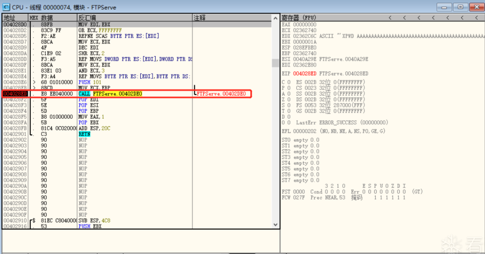Select the ADD ESP,20C instruction
This screenshot has width=485, height=254.
pos(94,128)
